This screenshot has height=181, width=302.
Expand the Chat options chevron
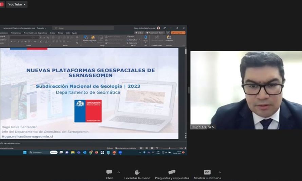tap(119, 172)
